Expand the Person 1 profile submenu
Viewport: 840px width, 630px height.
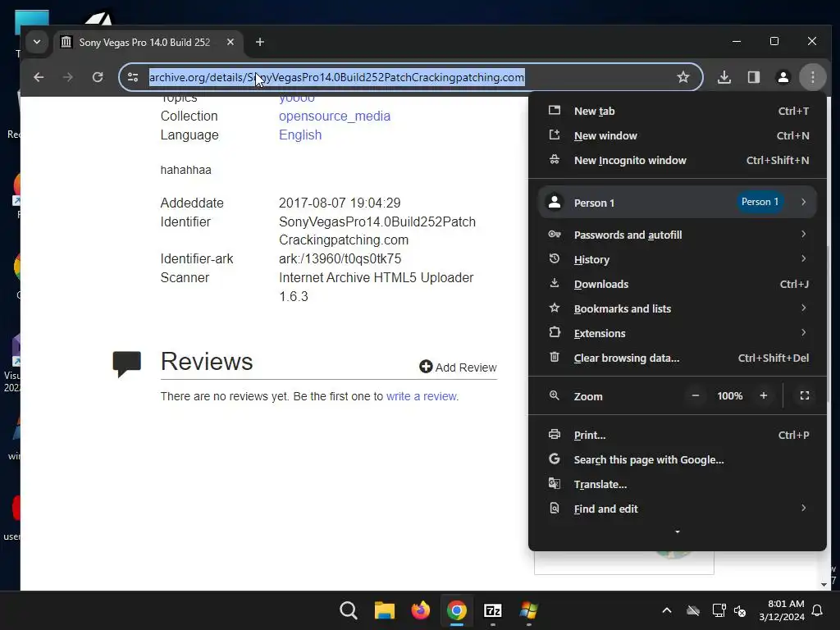[x=678, y=202]
